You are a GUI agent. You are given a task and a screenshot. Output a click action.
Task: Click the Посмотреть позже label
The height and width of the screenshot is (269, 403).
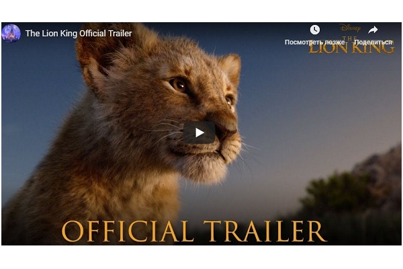[314, 42]
